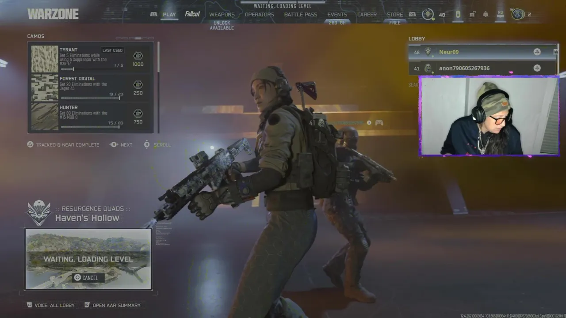The height and width of the screenshot is (318, 566).
Task: Click the 26D 6H events timer
Action: (337, 23)
